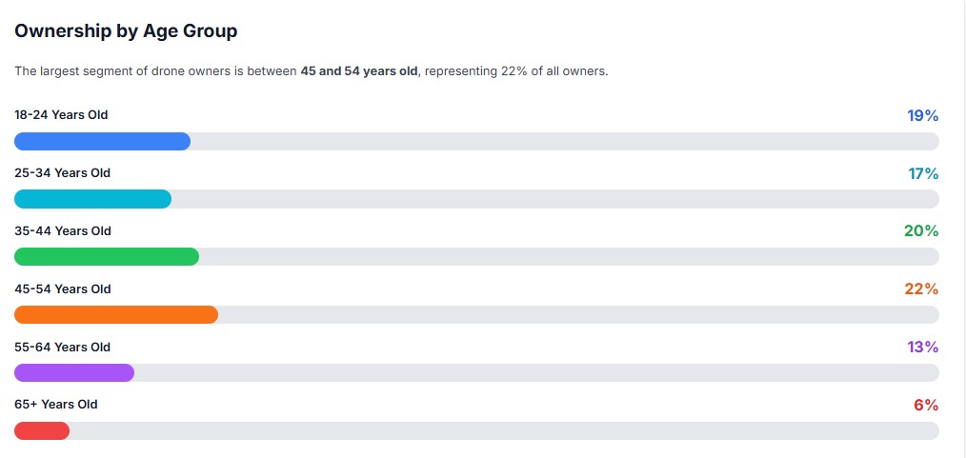Screen dimensions: 966x458
Task: Click the '45-54 Years Old' label
Action: 63,289
